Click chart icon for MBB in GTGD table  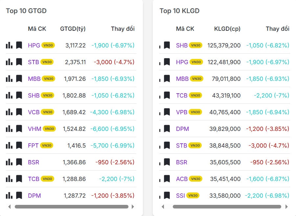9,79
